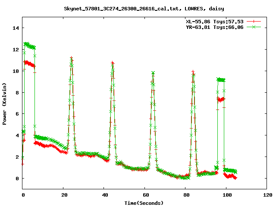Click the y-axis tick label 14
Screen dimensions: 276x207
coord(16,28)
